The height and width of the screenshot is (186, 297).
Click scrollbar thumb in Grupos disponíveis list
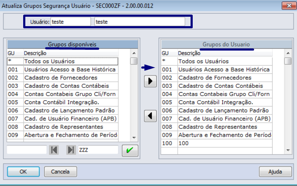[134, 61]
